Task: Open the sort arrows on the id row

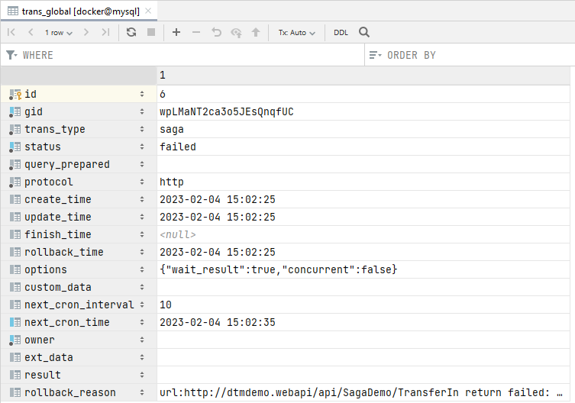Action: pyautogui.click(x=141, y=94)
